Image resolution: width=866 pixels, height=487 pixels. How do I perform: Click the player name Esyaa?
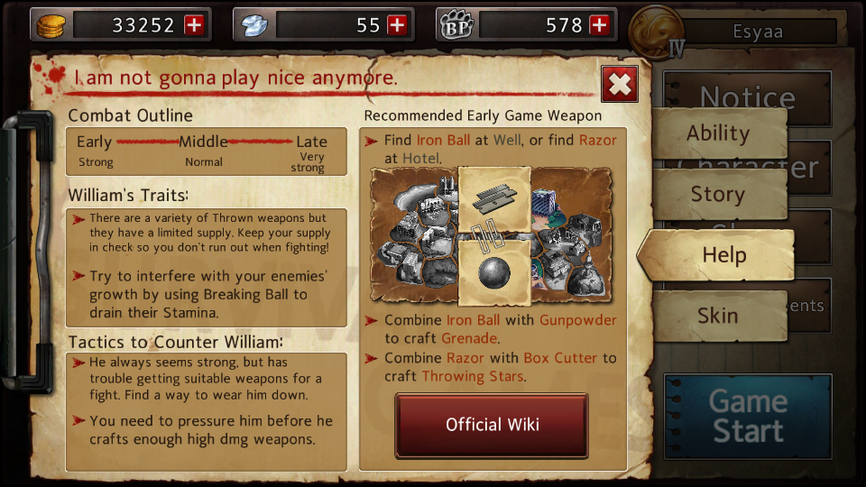pos(758,32)
